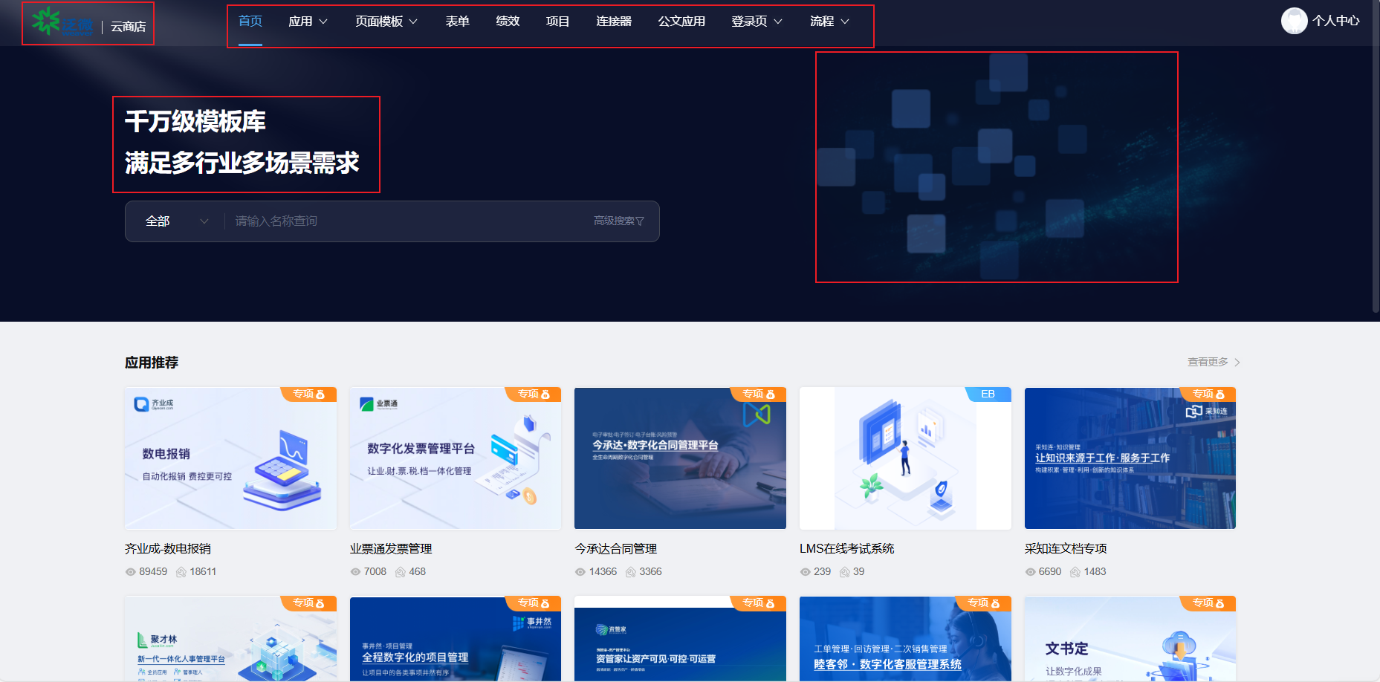Open the user avatar icon

point(1294,21)
